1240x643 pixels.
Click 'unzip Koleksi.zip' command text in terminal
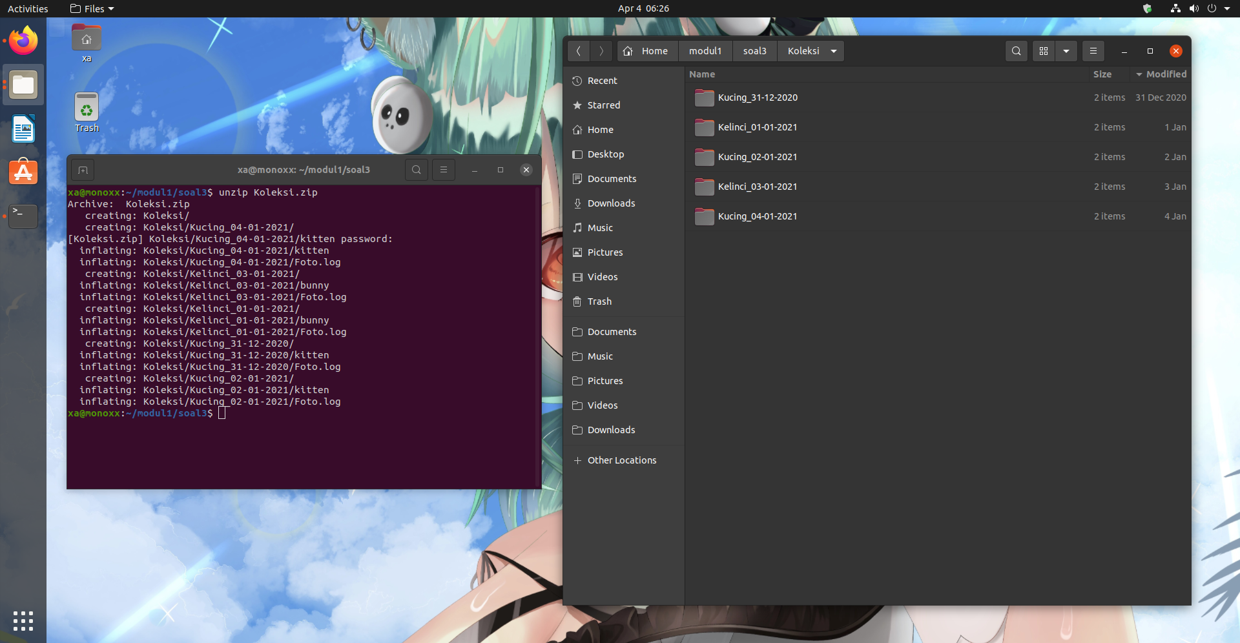click(x=268, y=192)
